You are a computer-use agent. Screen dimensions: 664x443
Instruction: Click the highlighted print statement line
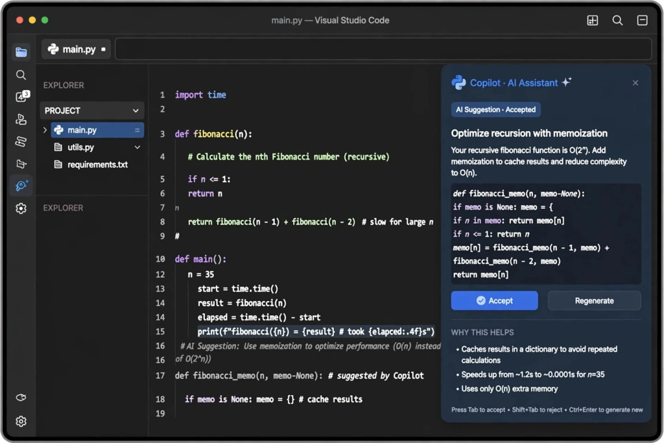coord(316,331)
